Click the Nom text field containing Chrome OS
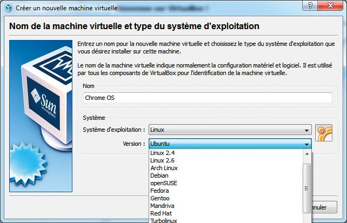 pos(208,98)
